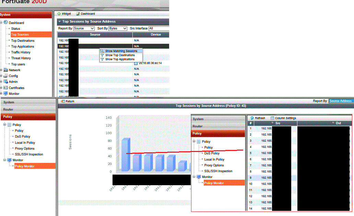
Task: Select Show Top Applications menu entry
Action: tap(120, 59)
